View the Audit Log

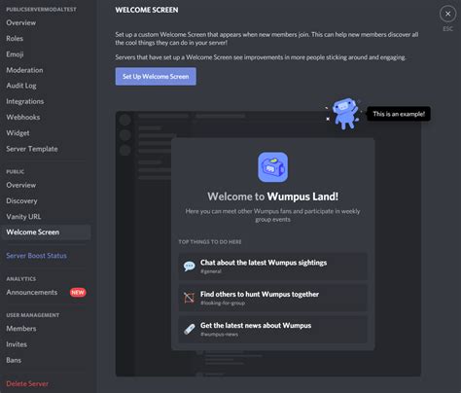21,86
